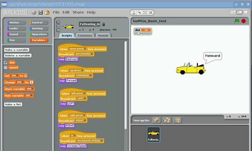Open the BACKWARD broadcast dropdown
252x151 pixels.
point(84,54)
